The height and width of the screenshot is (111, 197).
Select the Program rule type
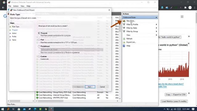coord(39,33)
